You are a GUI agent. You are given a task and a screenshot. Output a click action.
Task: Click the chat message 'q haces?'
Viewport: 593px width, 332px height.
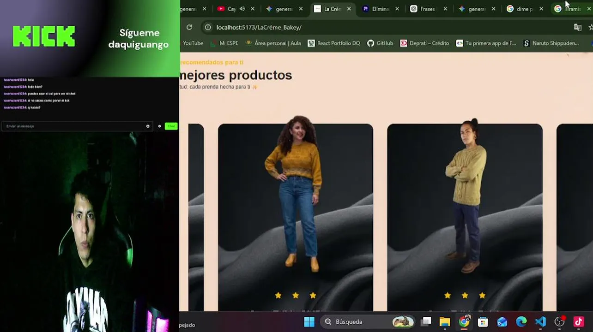click(22, 107)
